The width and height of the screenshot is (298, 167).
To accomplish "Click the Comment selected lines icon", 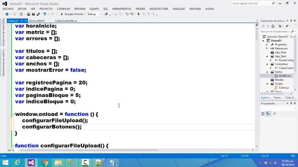I will coord(127,14).
